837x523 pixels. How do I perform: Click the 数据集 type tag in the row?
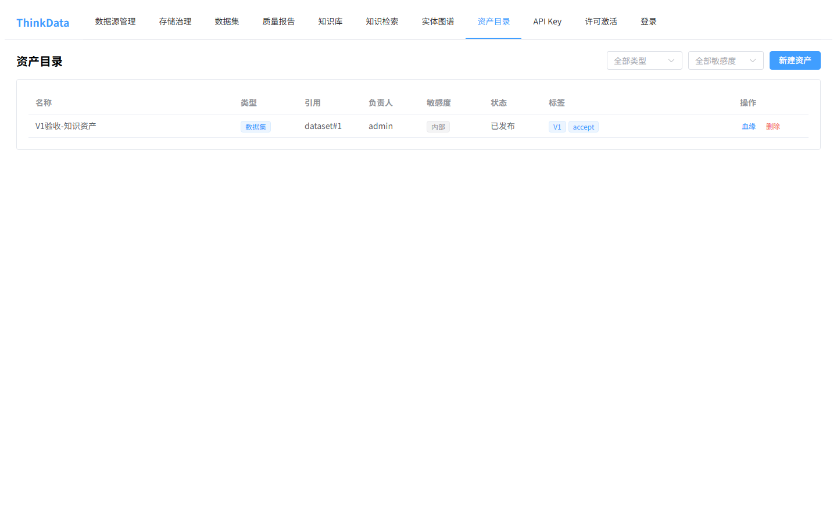coord(256,127)
